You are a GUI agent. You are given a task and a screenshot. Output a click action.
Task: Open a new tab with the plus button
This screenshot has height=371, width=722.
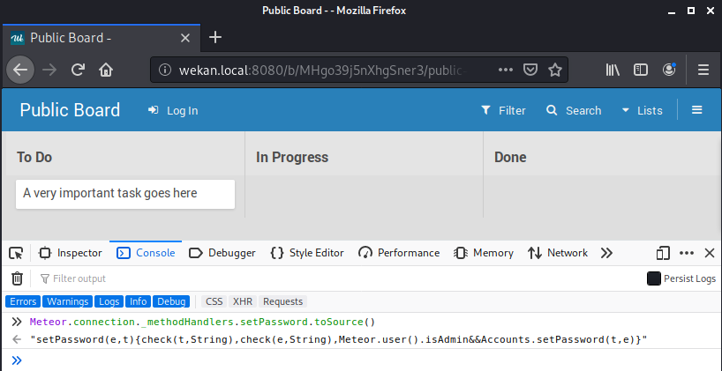click(x=215, y=37)
